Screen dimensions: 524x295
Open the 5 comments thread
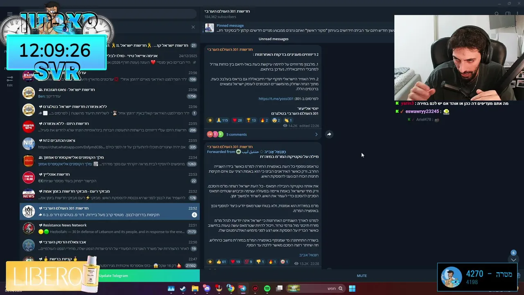coord(237,134)
